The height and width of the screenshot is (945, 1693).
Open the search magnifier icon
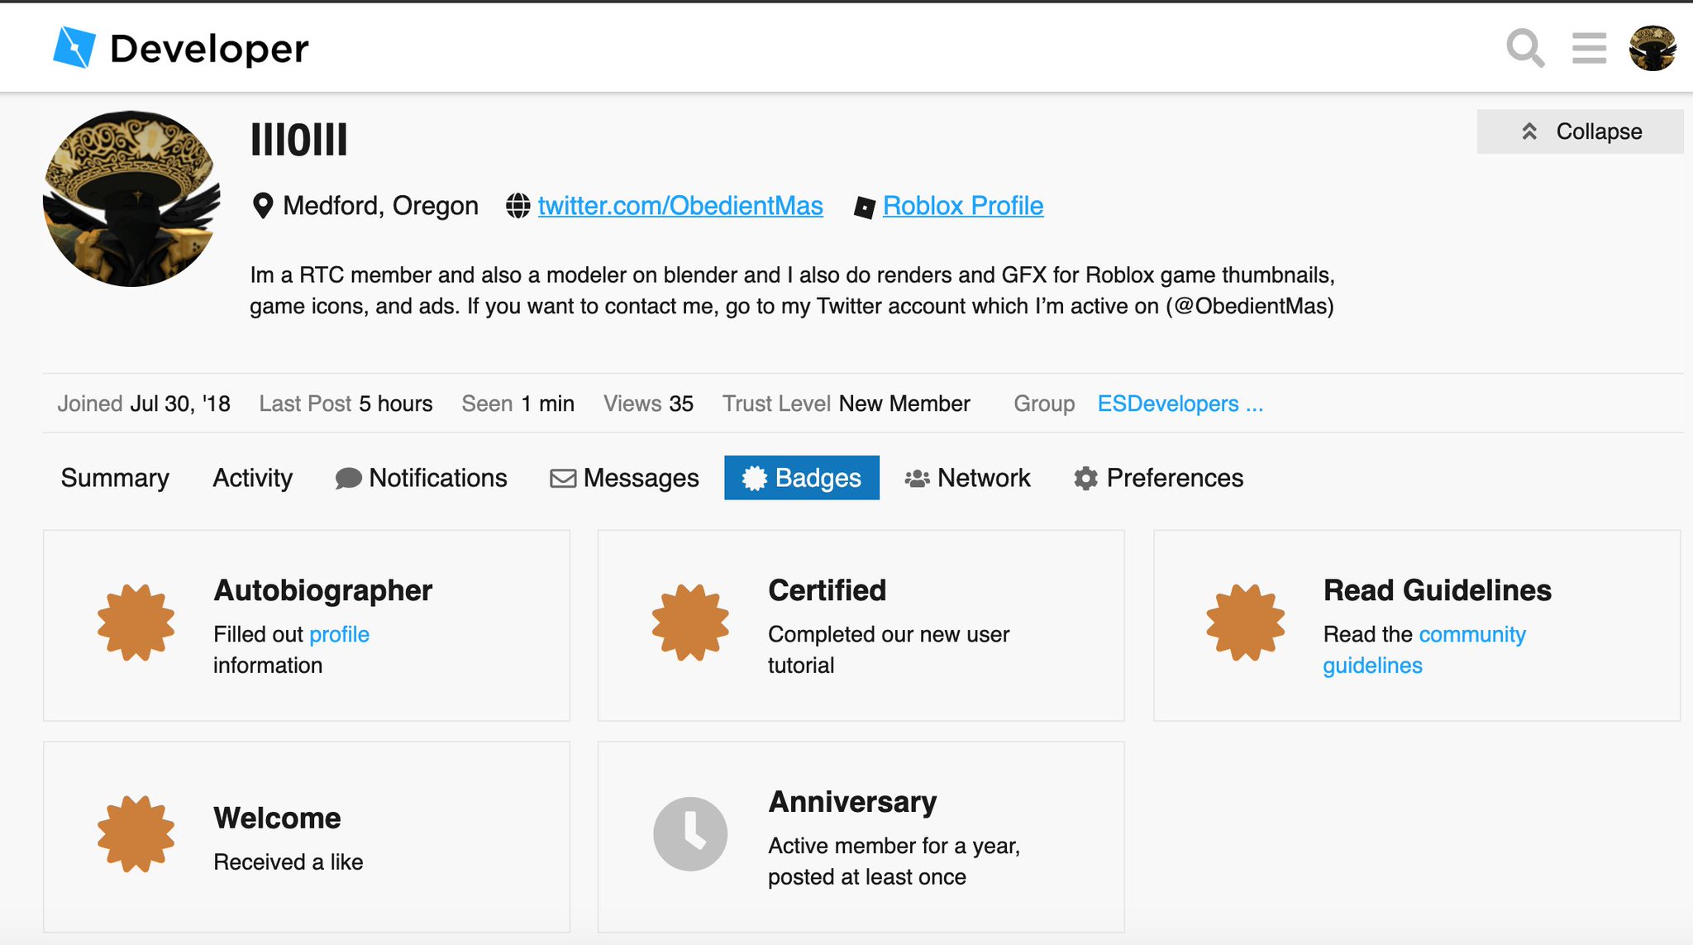1524,48
